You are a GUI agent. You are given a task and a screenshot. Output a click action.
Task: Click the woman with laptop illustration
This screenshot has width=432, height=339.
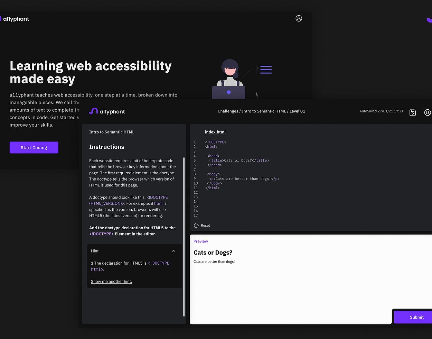pyautogui.click(x=228, y=79)
